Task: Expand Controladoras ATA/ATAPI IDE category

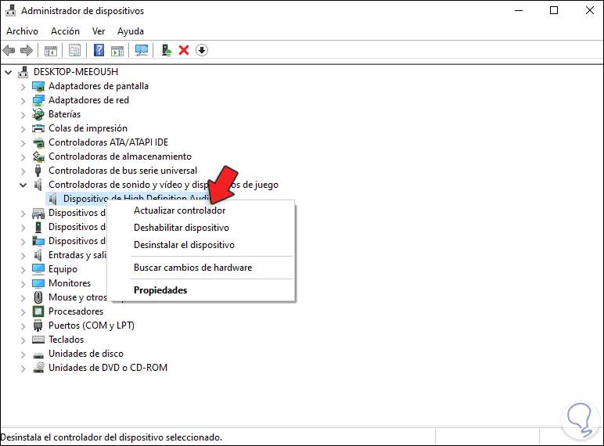Action: pyautogui.click(x=23, y=143)
